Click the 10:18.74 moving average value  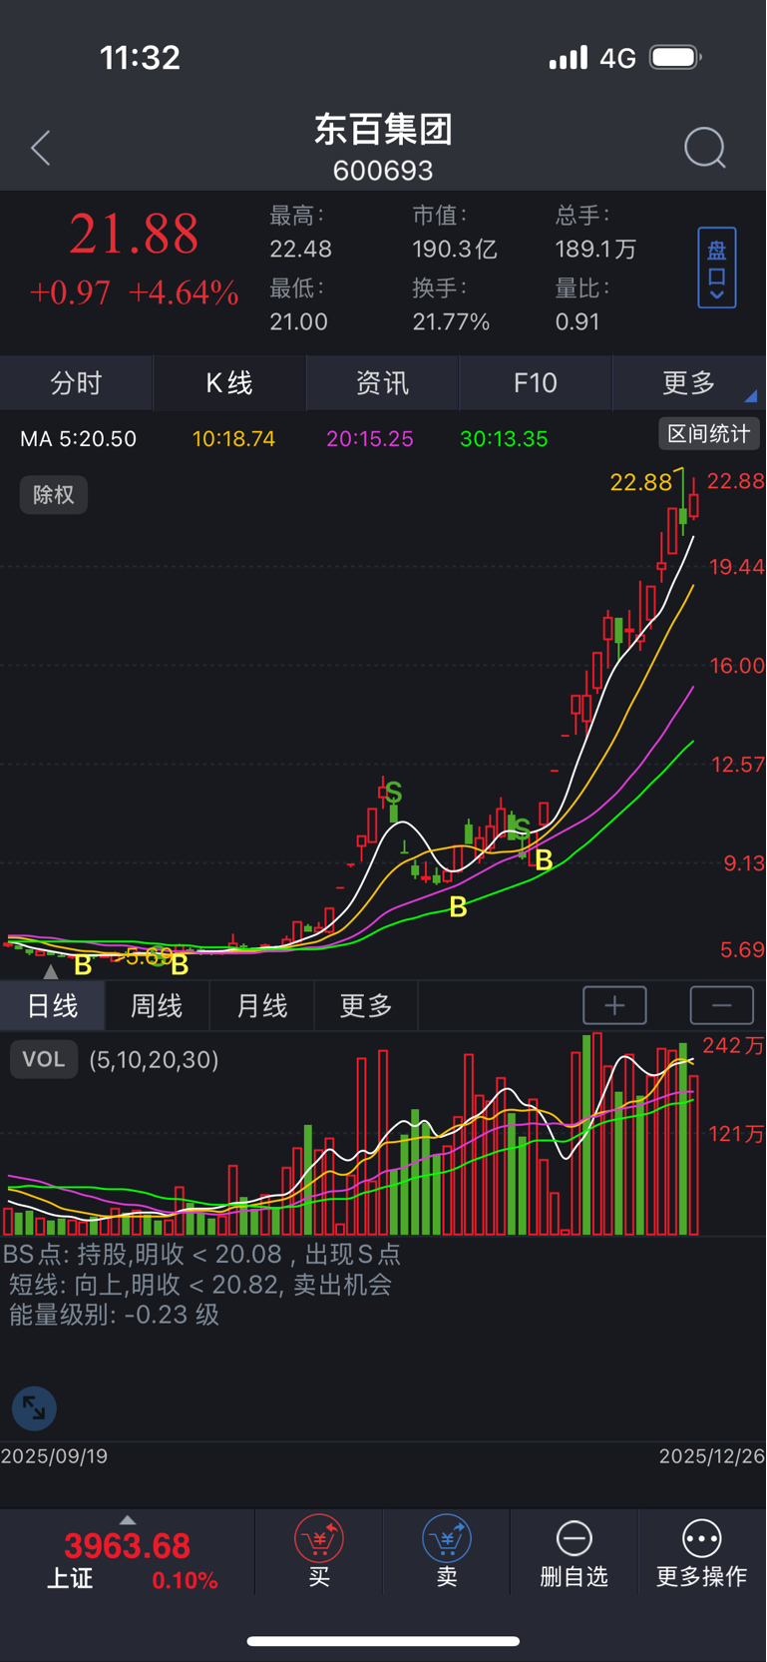click(233, 439)
